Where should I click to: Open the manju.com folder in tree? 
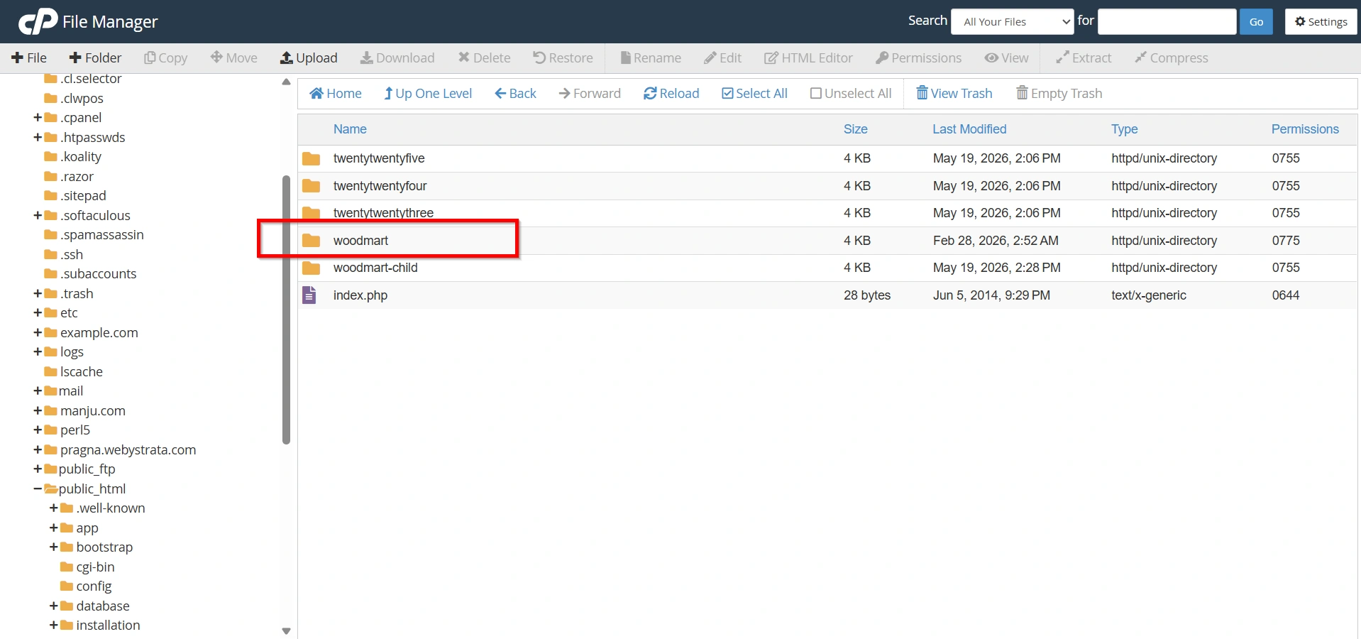[84, 410]
